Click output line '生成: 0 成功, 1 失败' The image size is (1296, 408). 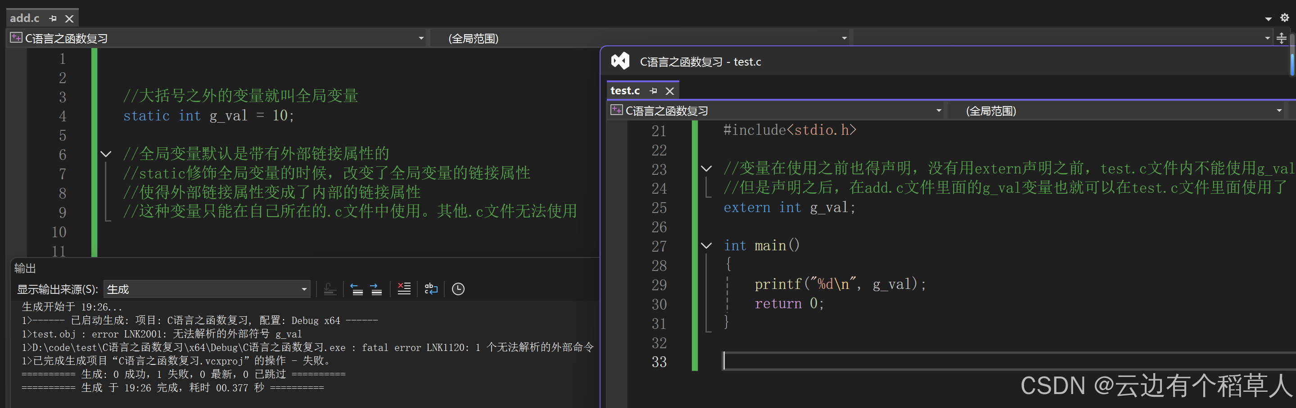[184, 374]
